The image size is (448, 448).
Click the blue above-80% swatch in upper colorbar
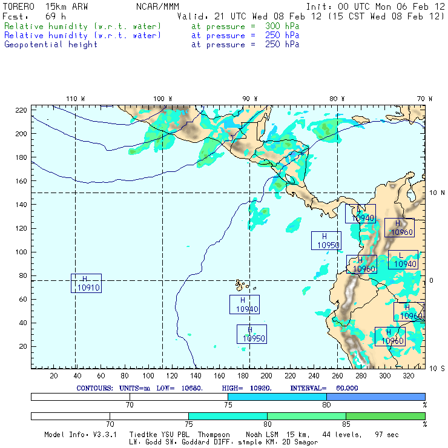pos(376,397)
